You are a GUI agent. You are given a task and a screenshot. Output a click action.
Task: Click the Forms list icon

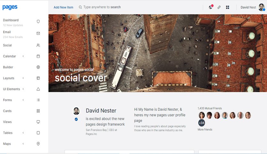click(38, 100)
